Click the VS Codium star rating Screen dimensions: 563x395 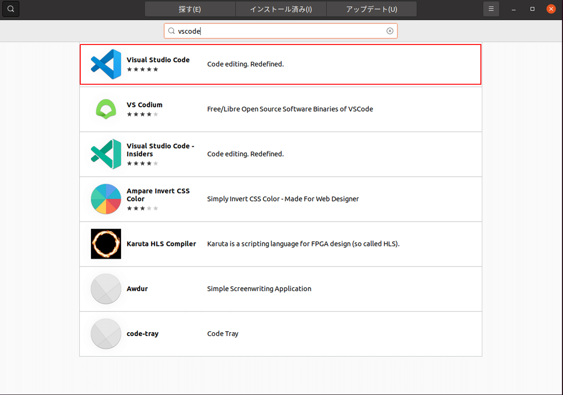pos(143,114)
